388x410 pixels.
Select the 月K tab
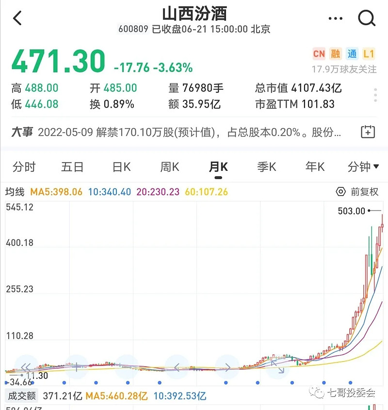point(218,167)
